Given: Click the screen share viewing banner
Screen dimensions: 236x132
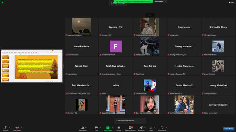Looking at the screenshot, I should tap(133, 1).
